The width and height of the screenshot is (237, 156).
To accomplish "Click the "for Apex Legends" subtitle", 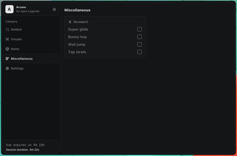I will pos(28,11).
